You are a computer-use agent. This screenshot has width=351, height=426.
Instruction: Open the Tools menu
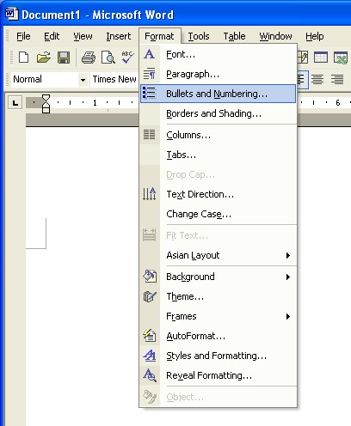point(199,36)
